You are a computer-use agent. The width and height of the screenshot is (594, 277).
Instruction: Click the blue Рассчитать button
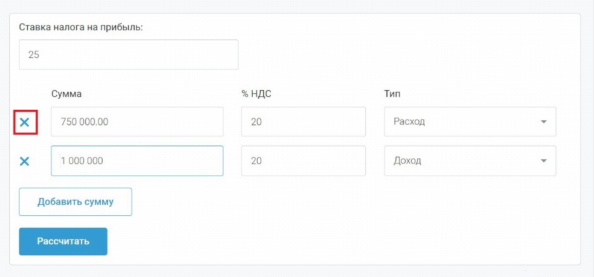(x=63, y=241)
